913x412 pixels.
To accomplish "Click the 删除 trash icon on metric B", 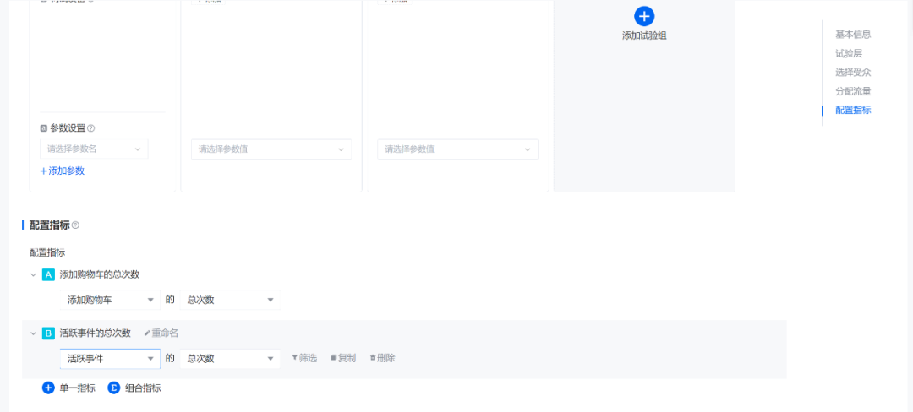I will pyautogui.click(x=373, y=358).
